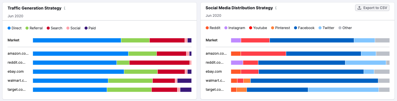Click info icon beside Social Media Distribution Strategy
Viewport: 397px width, 101px height.
tap(276, 8)
